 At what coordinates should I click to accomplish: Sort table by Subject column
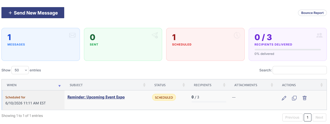(144, 85)
